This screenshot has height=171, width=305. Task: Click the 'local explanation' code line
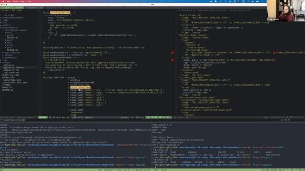(94, 47)
